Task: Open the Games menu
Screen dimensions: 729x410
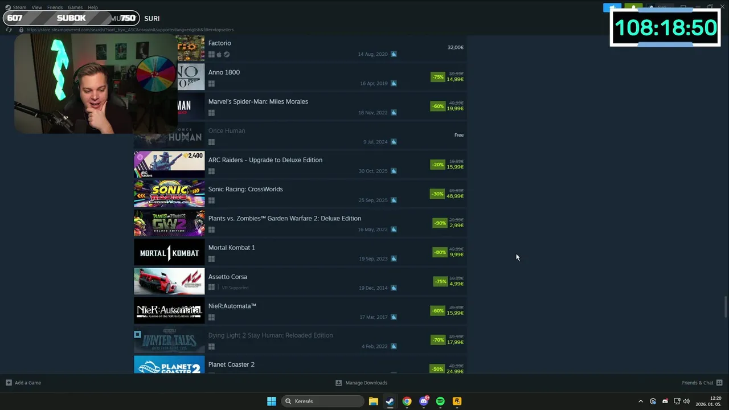Action: coord(75,7)
